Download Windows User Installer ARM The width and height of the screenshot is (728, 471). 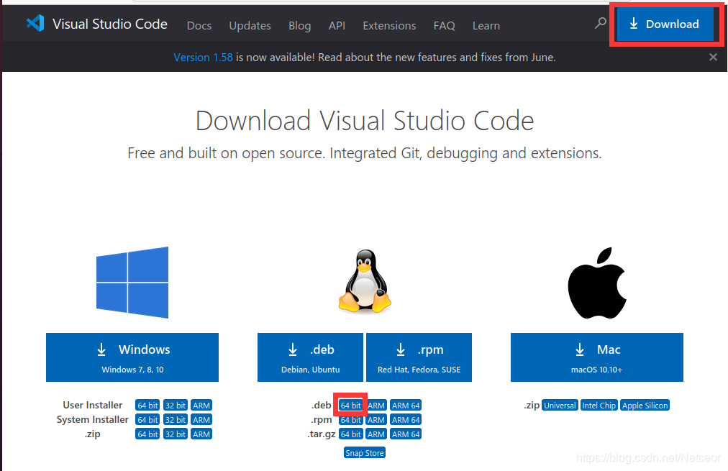[x=201, y=405]
